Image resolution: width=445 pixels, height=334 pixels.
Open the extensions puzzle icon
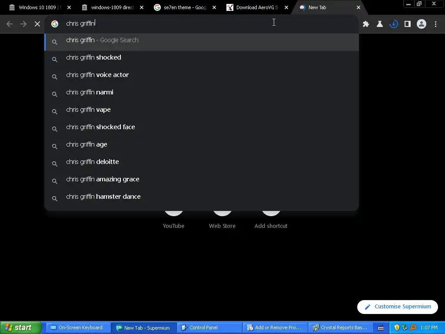tap(366, 24)
